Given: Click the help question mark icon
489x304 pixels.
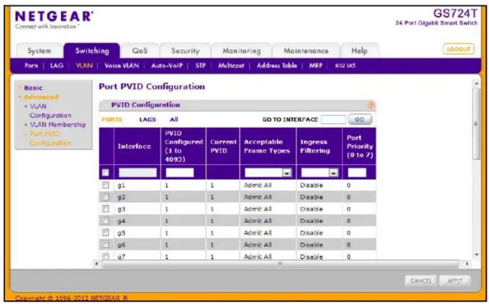Looking at the screenshot, I should 370,105.
